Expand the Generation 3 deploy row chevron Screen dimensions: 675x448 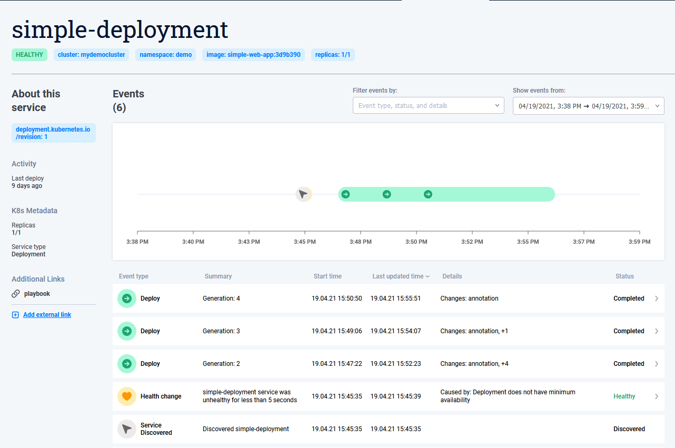pos(657,331)
